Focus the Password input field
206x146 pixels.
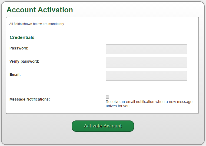pos(147,49)
